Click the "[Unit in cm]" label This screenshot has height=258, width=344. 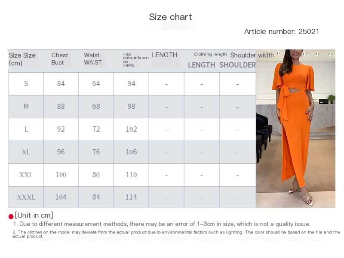(34, 215)
